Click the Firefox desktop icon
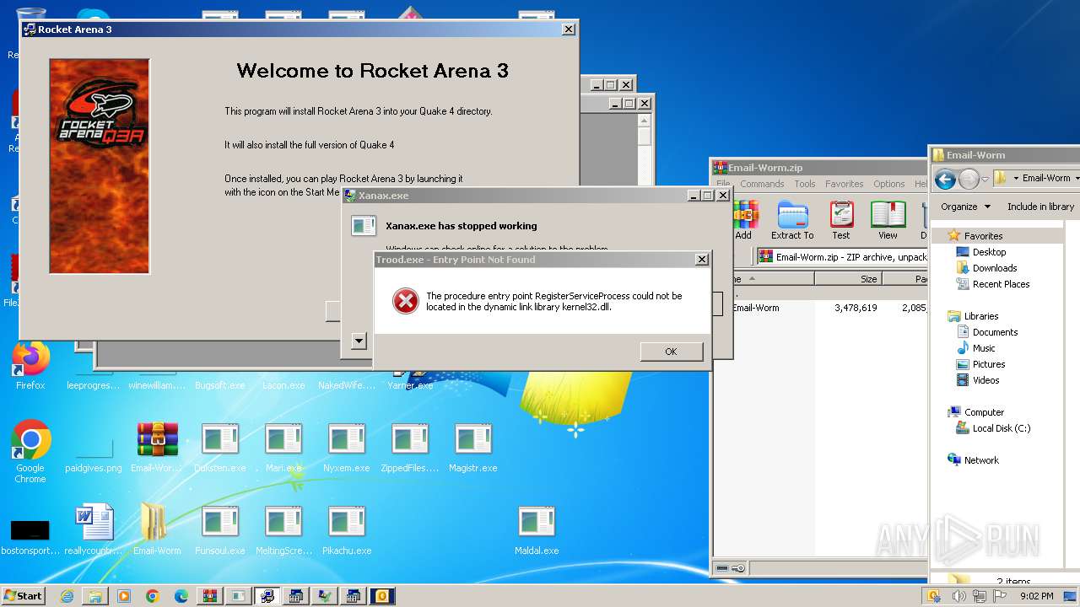The image size is (1080, 607). click(30, 366)
